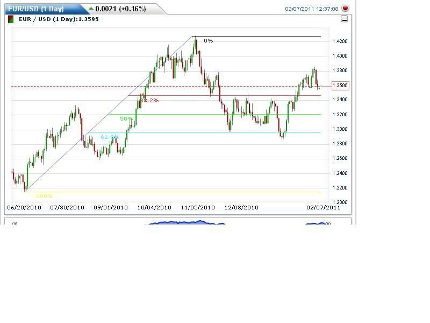Click the 1.3000 price axis label
Screen dimensions: 430x323
tap(340, 129)
